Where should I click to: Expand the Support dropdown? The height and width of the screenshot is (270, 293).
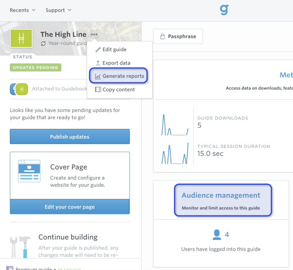click(x=58, y=10)
